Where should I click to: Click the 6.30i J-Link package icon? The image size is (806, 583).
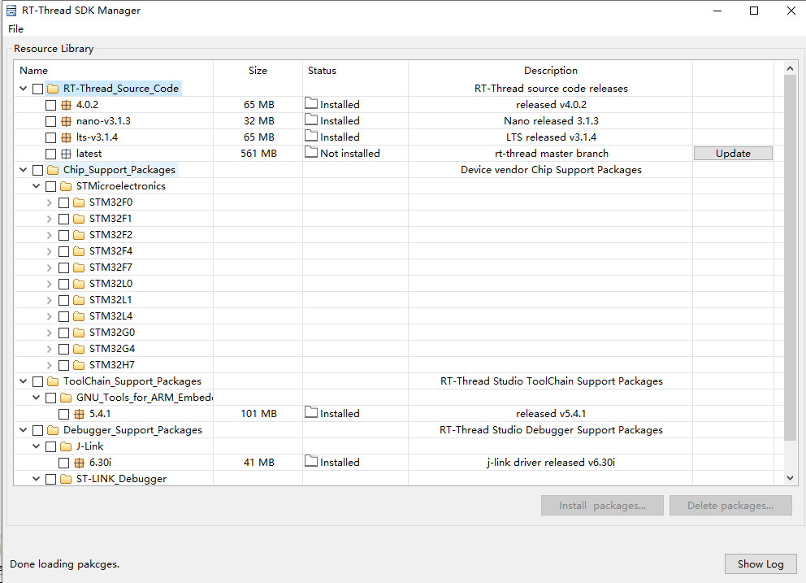[79, 463]
